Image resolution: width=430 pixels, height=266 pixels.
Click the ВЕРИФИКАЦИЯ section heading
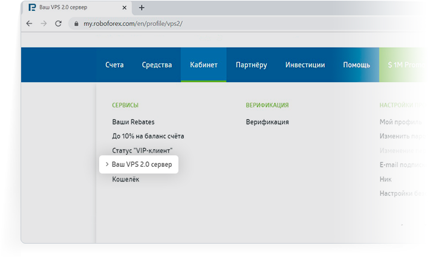(267, 105)
